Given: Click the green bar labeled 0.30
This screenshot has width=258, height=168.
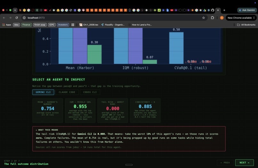Looking at the screenshot, I should (x=94, y=55).
